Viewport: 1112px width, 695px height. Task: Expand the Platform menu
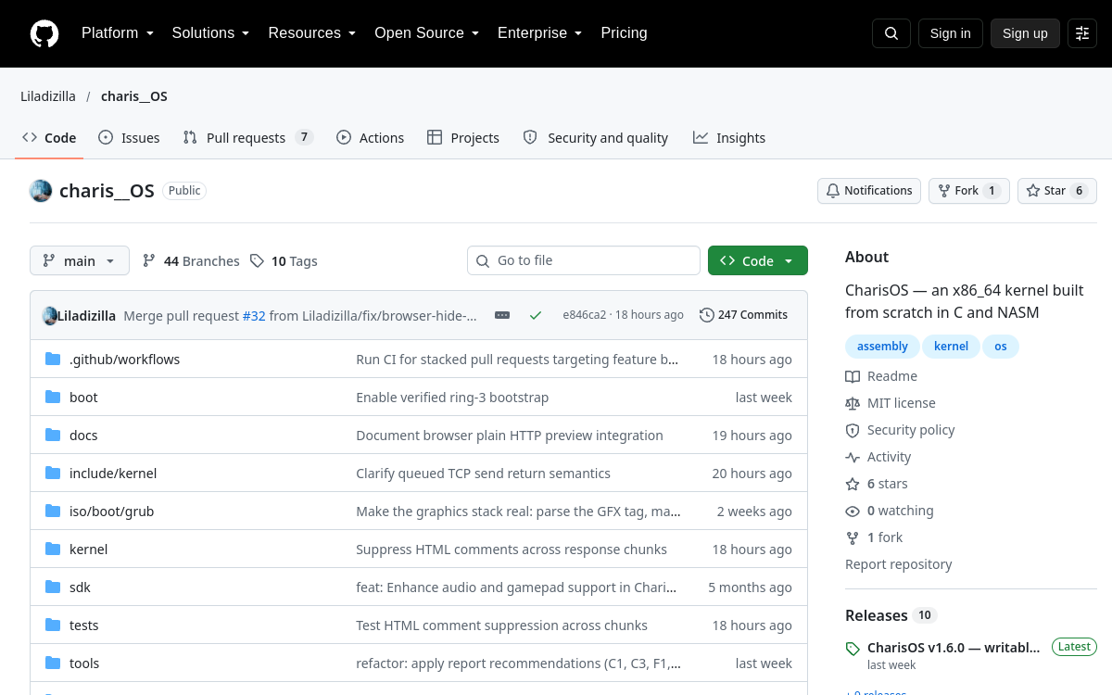pyautogui.click(x=117, y=33)
